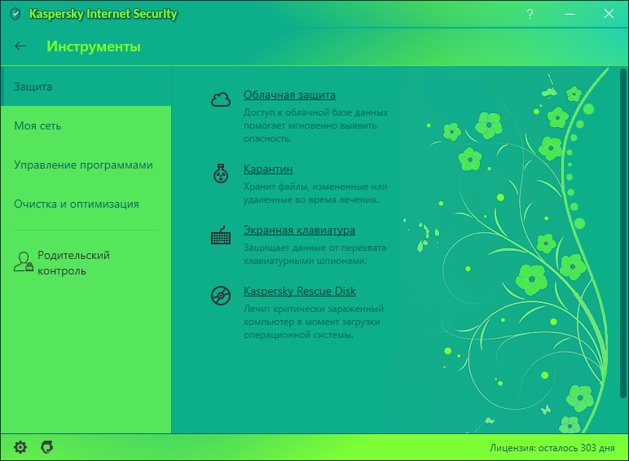Open the Карантин link

coord(268,169)
